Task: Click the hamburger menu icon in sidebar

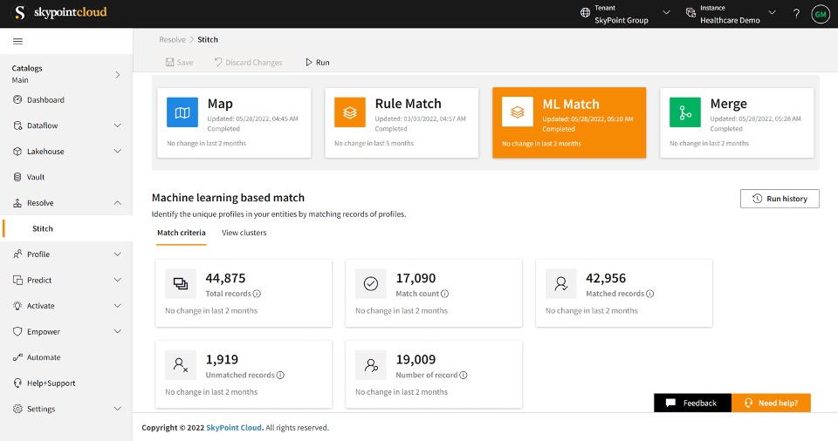Action: pyautogui.click(x=17, y=41)
